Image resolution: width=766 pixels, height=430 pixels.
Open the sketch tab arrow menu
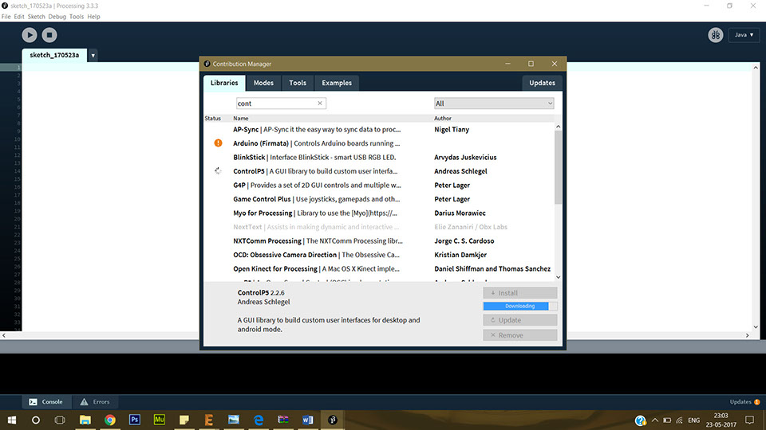tap(93, 55)
